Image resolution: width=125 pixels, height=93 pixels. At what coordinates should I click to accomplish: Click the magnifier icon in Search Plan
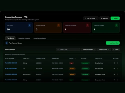(58, 49)
